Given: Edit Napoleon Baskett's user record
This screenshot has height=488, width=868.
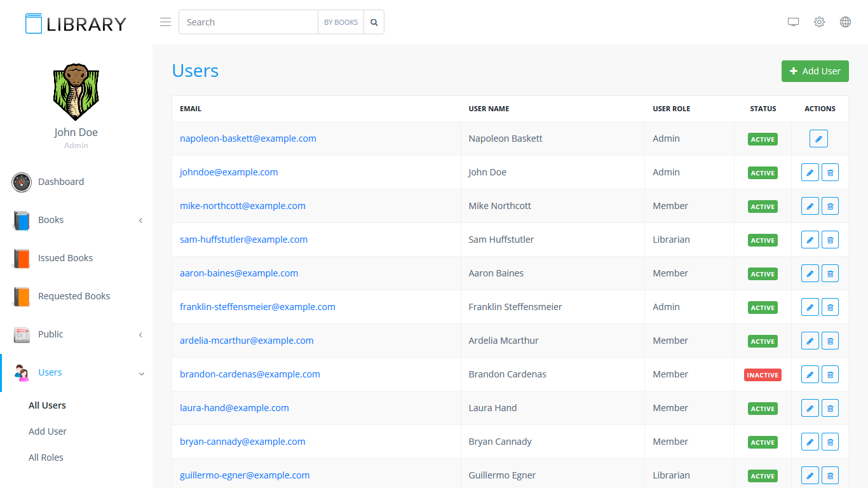Looking at the screenshot, I should [818, 139].
